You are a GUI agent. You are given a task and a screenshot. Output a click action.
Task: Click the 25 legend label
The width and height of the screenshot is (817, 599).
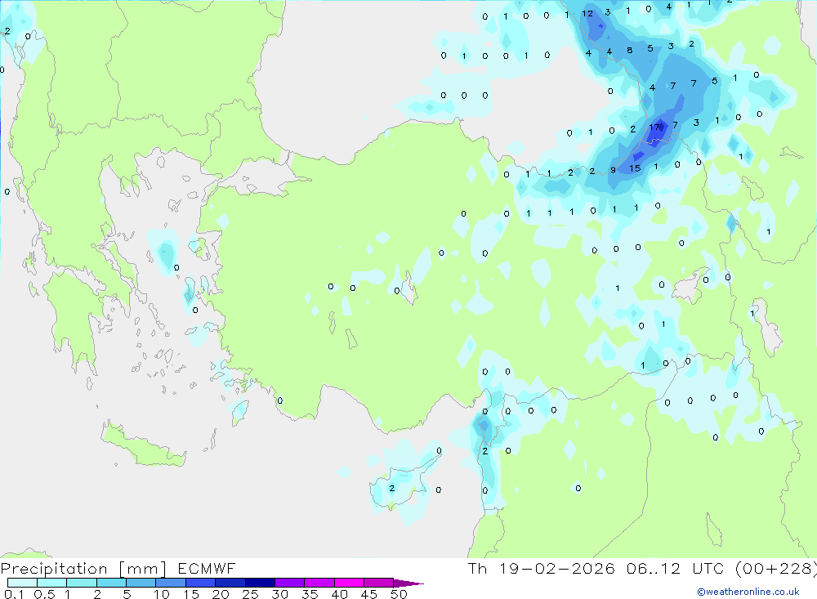(x=251, y=594)
